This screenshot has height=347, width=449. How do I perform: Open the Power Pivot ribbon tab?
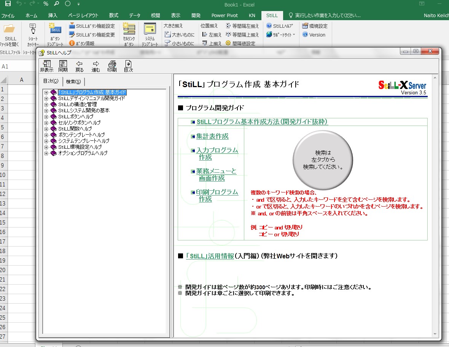[224, 16]
